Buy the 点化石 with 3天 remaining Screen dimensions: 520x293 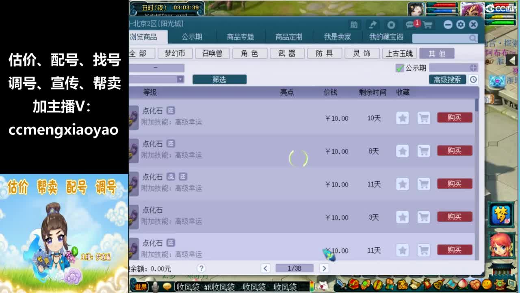point(455,216)
